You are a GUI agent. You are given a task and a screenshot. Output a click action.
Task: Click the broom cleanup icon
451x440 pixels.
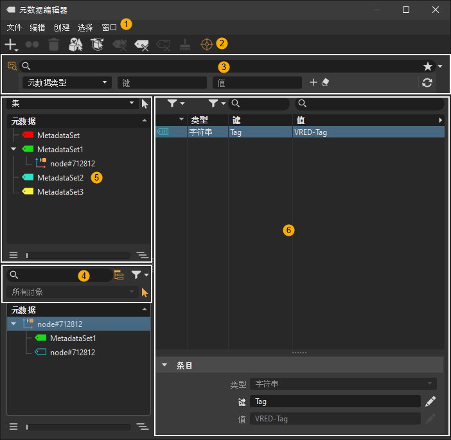185,44
